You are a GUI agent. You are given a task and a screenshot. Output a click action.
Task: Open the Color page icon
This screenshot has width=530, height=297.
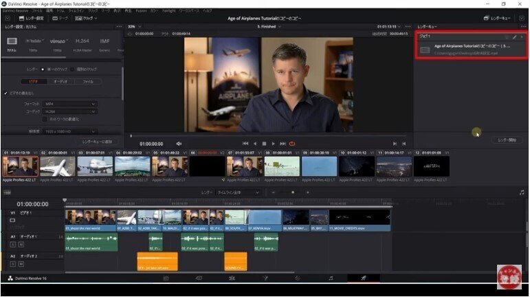point(265,278)
